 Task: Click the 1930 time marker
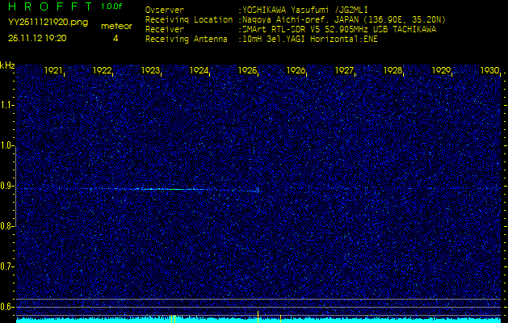pyautogui.click(x=489, y=70)
